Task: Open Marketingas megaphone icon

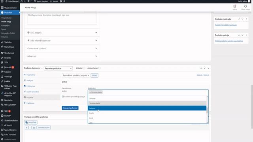Action: tap(2, 47)
